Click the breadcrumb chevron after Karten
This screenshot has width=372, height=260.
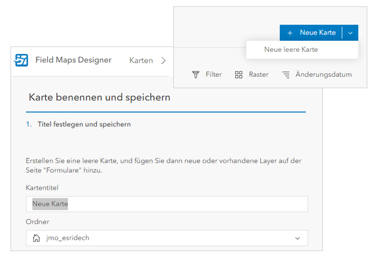(x=163, y=61)
